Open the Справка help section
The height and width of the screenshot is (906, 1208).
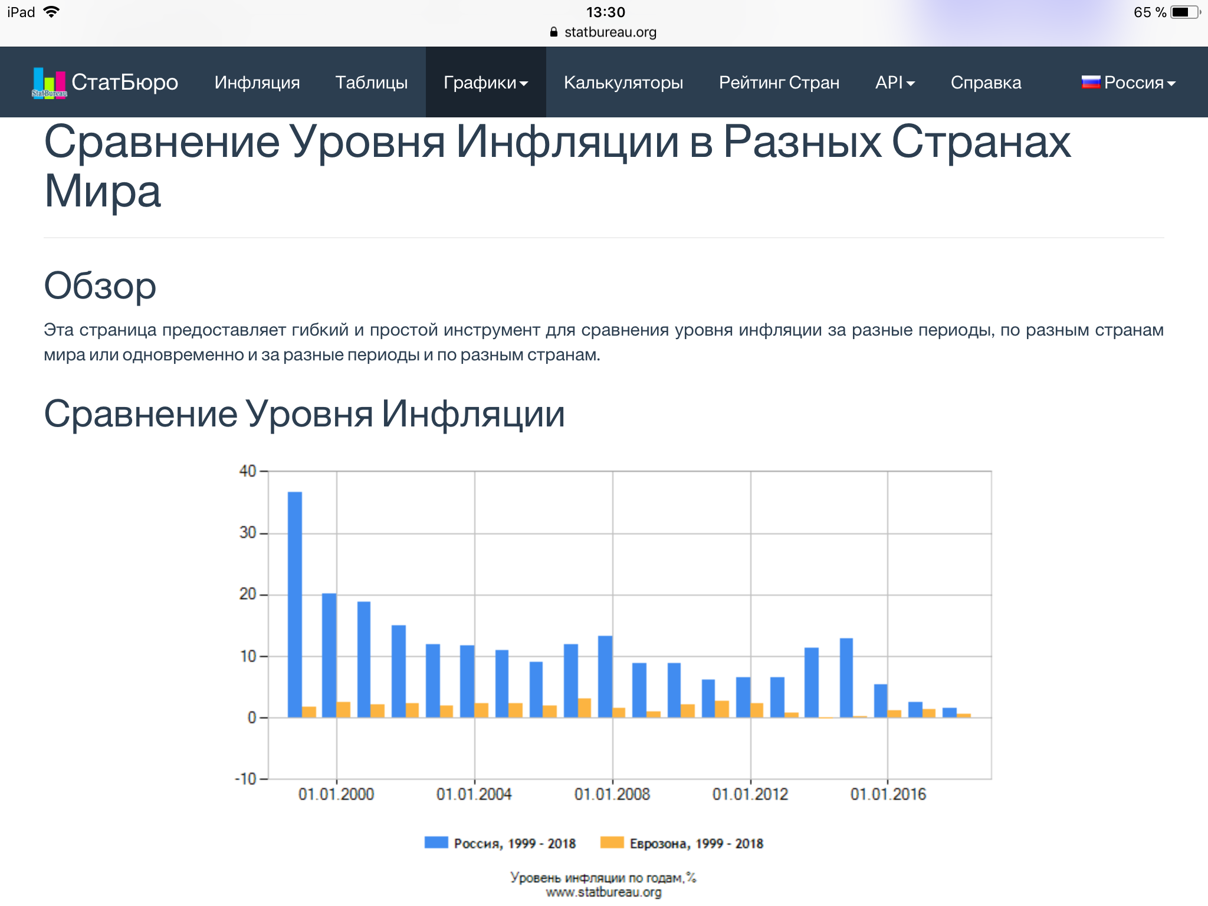pos(986,83)
